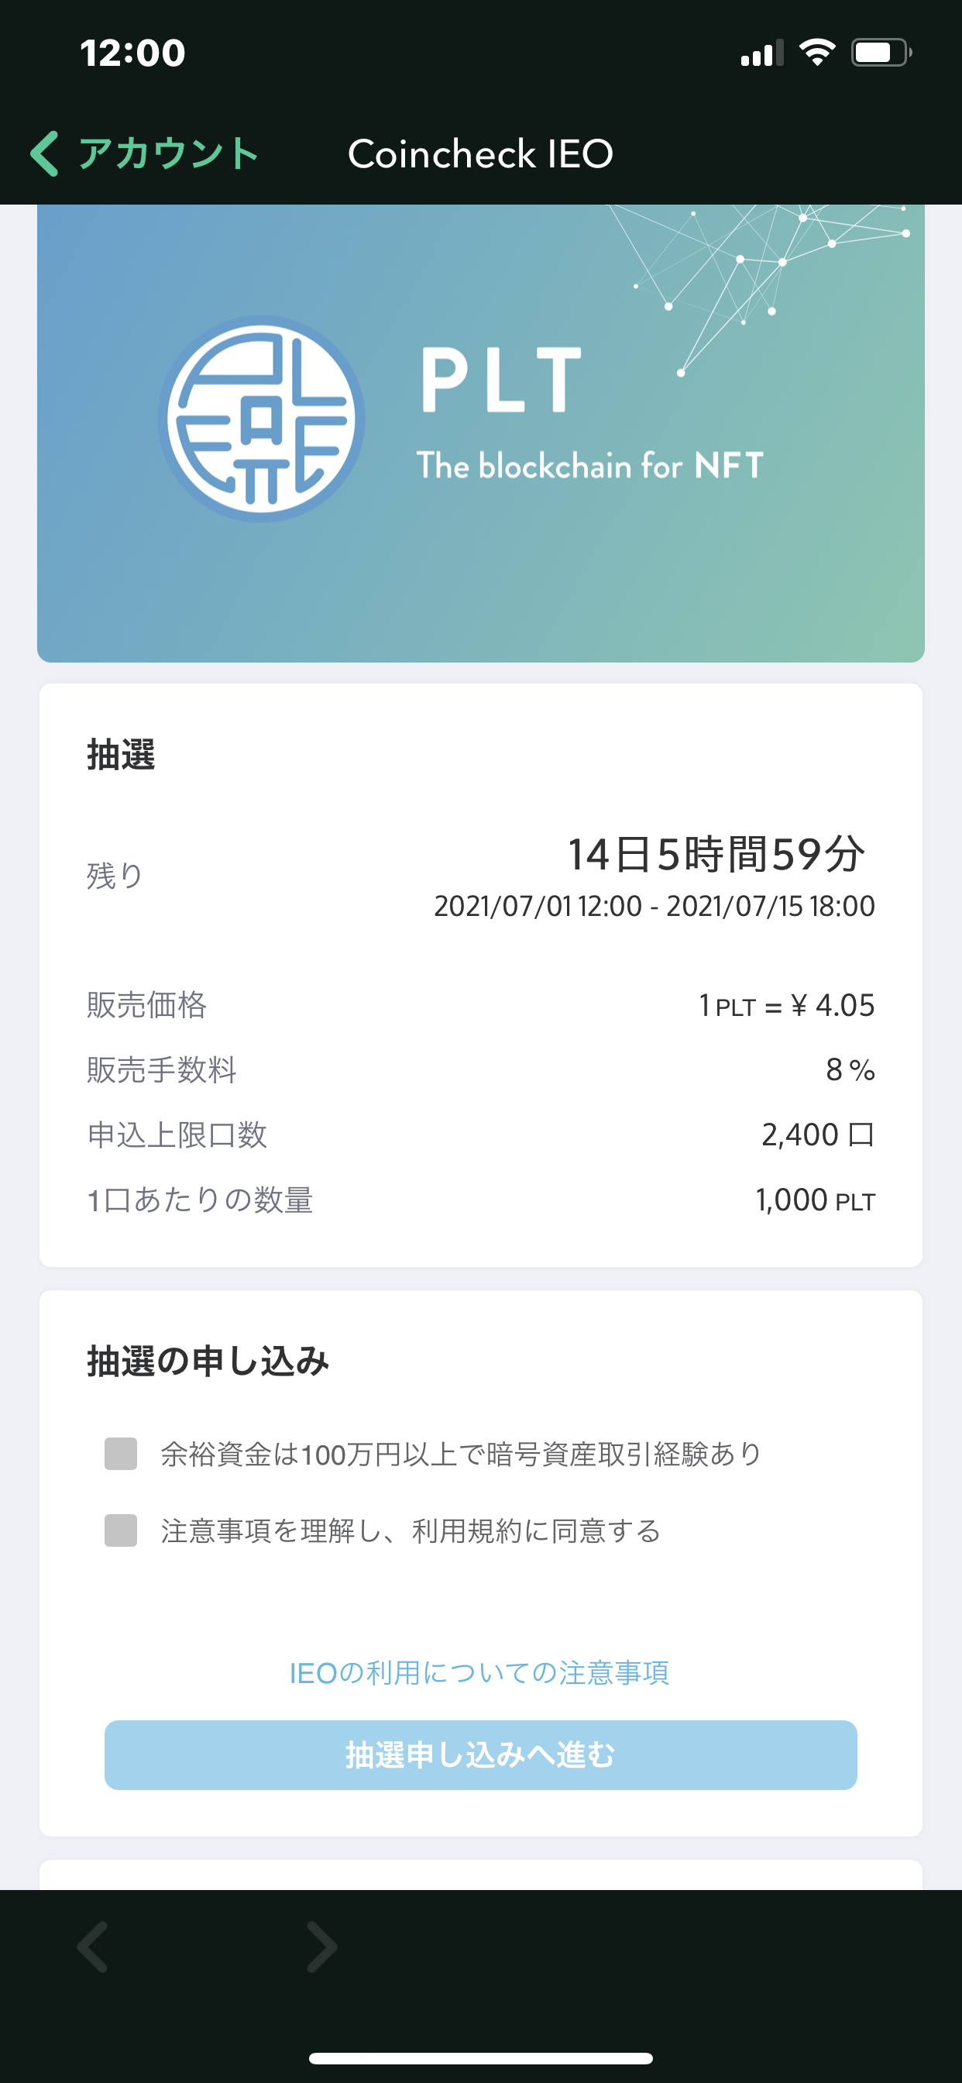Screen dimensions: 962x2083
Task: Check the 余裕資金は100万円以上 checkbox
Action: pyautogui.click(x=122, y=1454)
